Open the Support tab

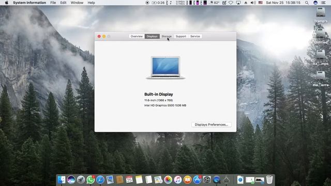tap(181, 36)
